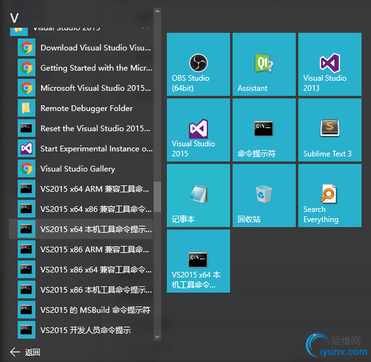Image resolution: width=371 pixels, height=362 pixels.
Task: Click the app list scroll up arrow
Action: [x=157, y=11]
